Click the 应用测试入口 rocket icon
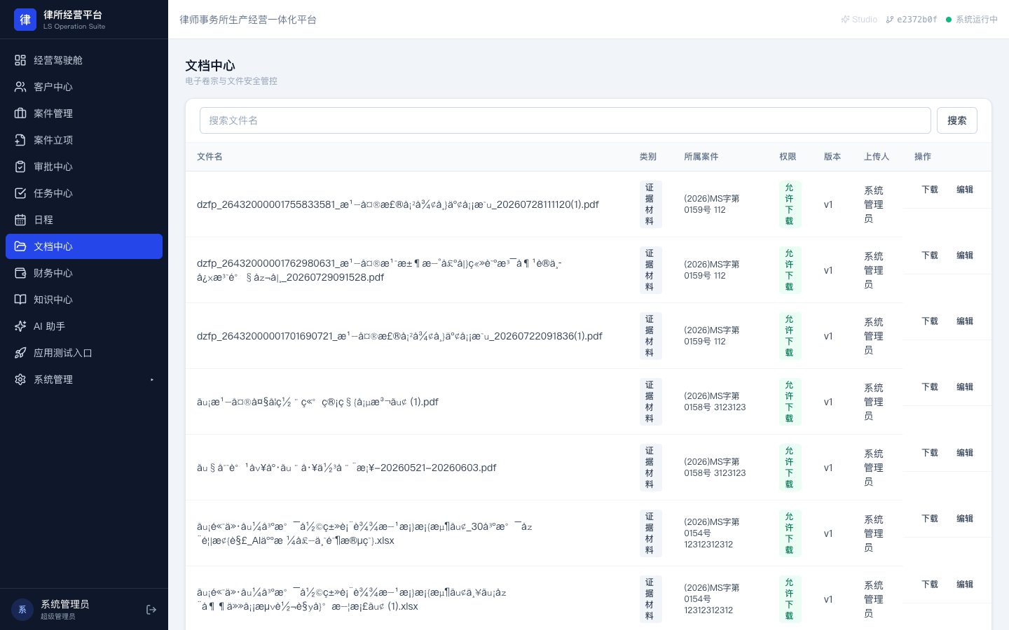This screenshot has height=630, width=1009. point(20,353)
